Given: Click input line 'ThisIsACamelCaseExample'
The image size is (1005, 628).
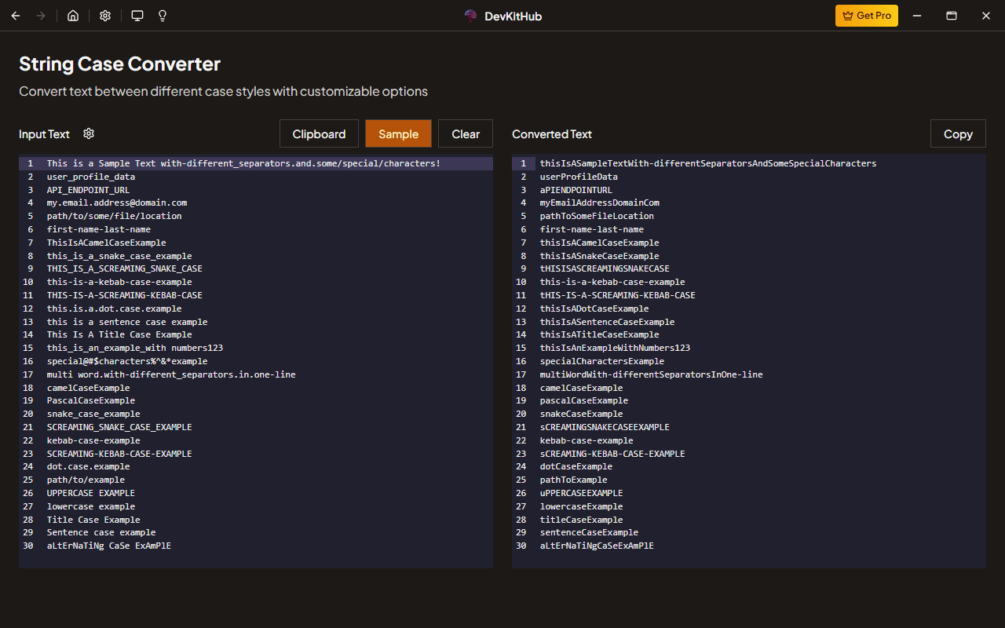Looking at the screenshot, I should click(106, 243).
